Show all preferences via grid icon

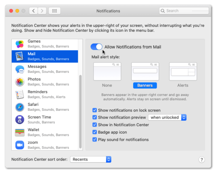55,11
